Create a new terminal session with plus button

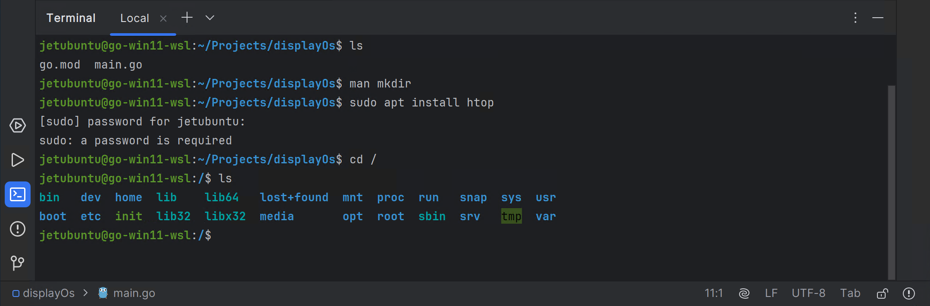[x=187, y=18]
